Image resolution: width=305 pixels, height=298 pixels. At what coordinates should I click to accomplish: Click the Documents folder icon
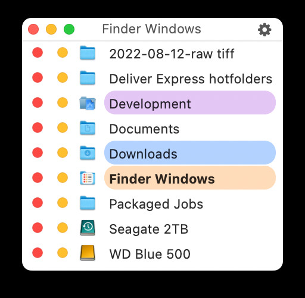coord(88,128)
